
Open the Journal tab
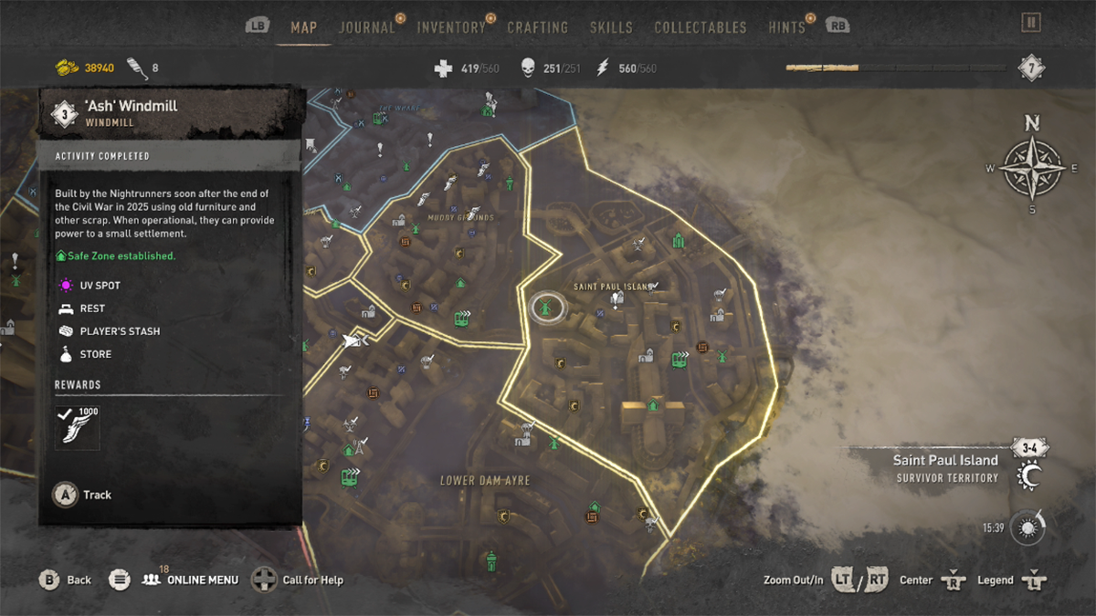(x=367, y=27)
